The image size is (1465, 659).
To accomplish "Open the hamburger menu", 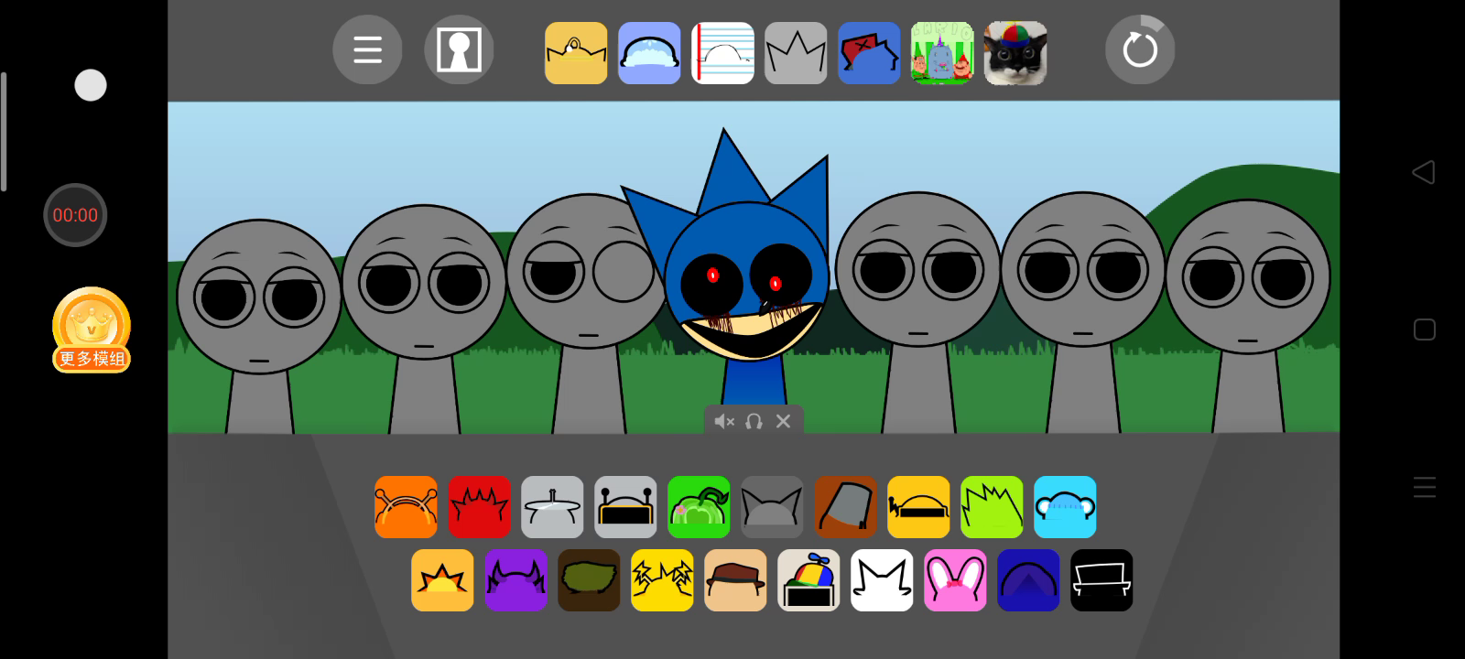I will [x=367, y=49].
